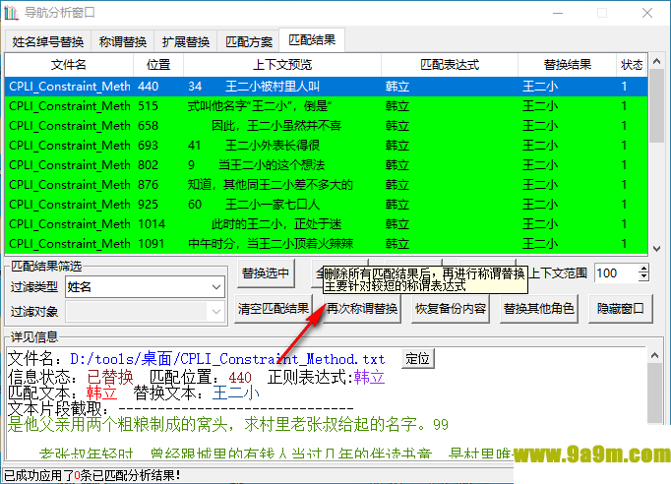Click 上下文预览 column header
This screenshot has height=484, width=671.
click(282, 65)
